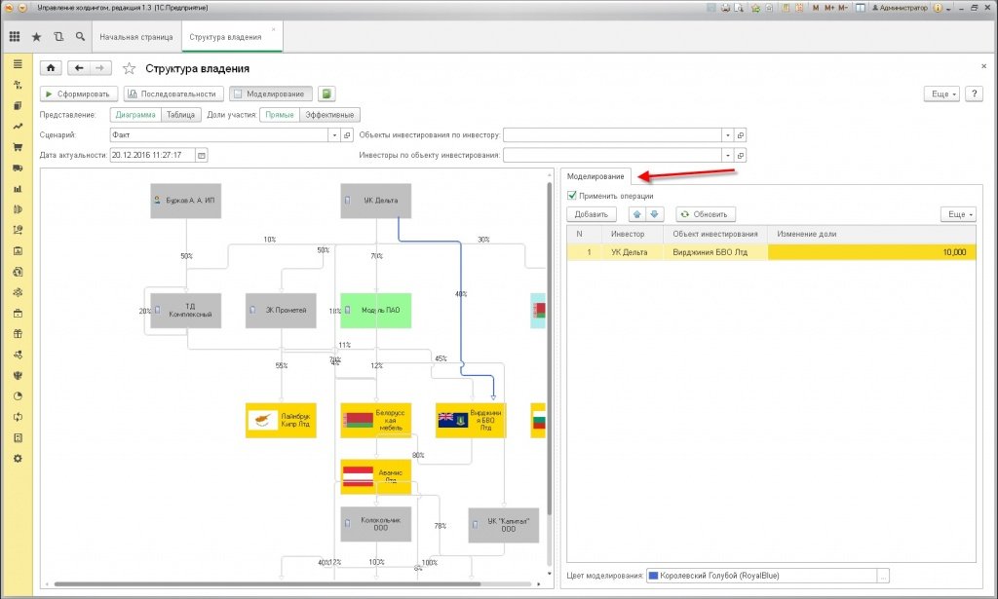The image size is (998, 599).
Task: Open the settings gear in sidebar
Action: click(18, 459)
